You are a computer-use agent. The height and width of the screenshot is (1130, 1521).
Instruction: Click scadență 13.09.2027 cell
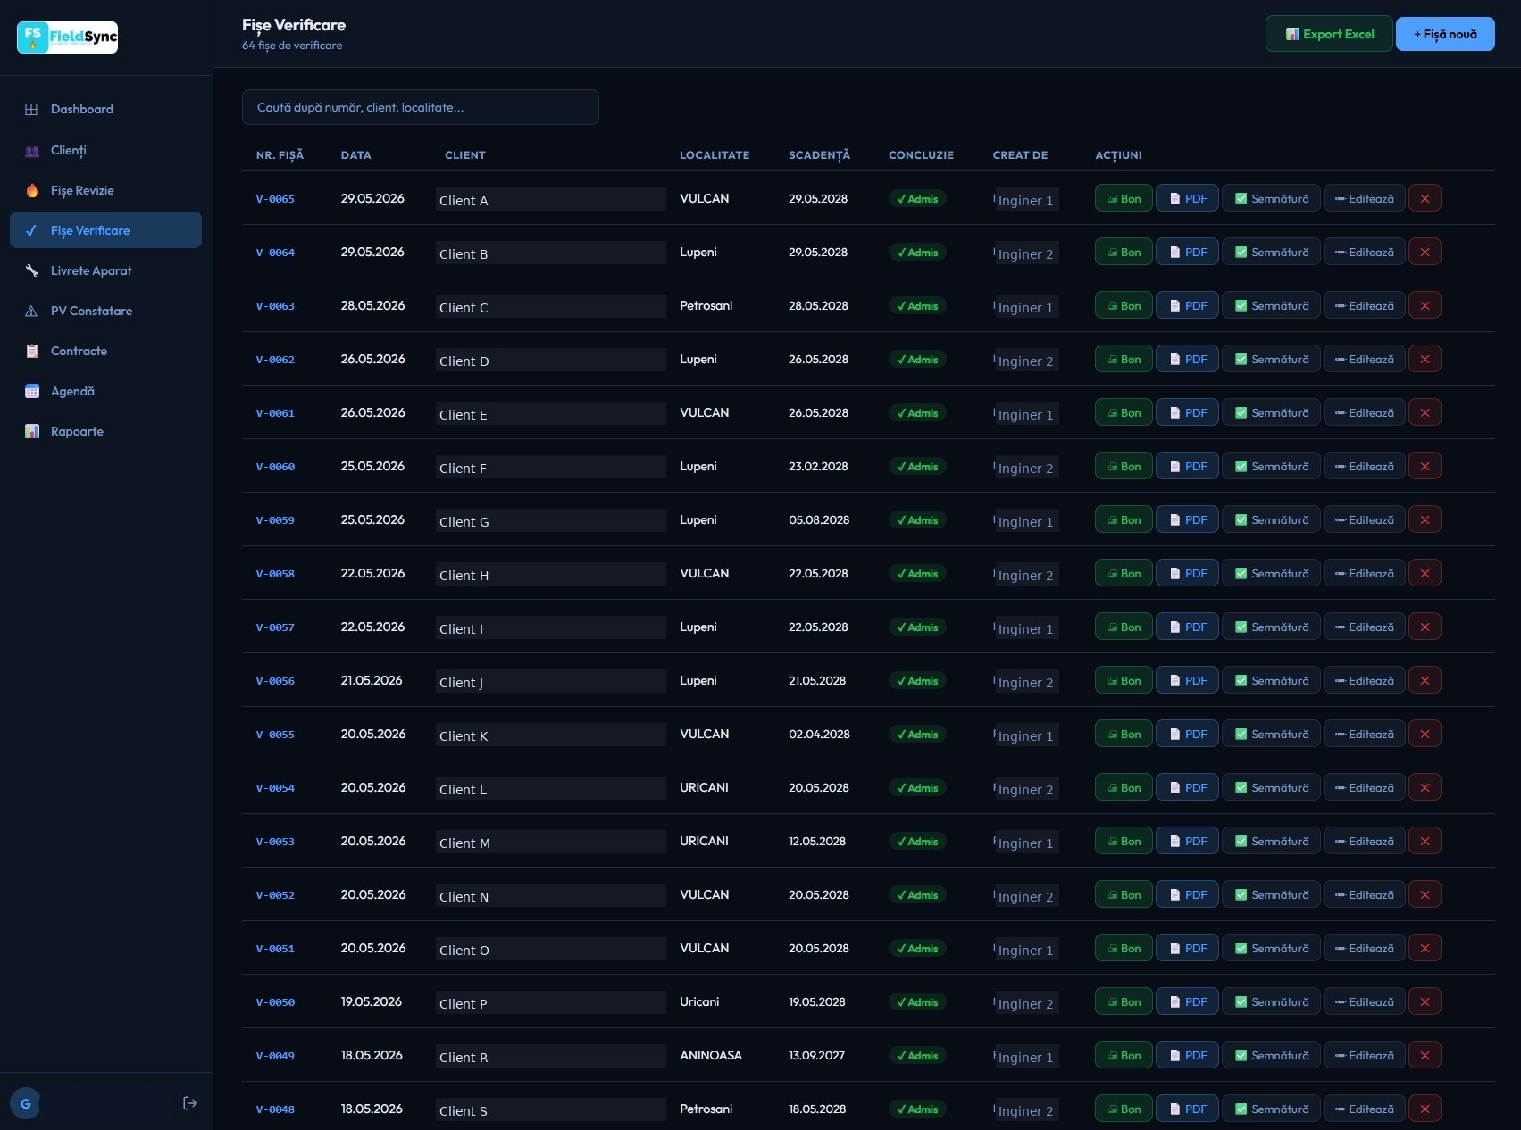click(x=816, y=1055)
